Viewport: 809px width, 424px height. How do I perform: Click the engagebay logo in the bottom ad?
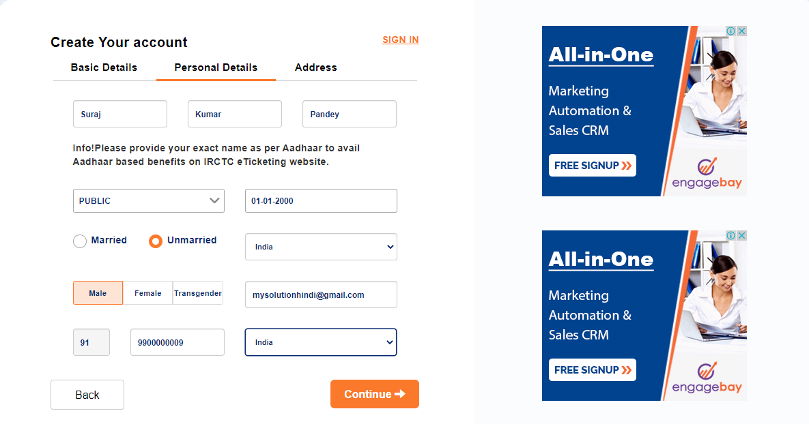pos(706,378)
